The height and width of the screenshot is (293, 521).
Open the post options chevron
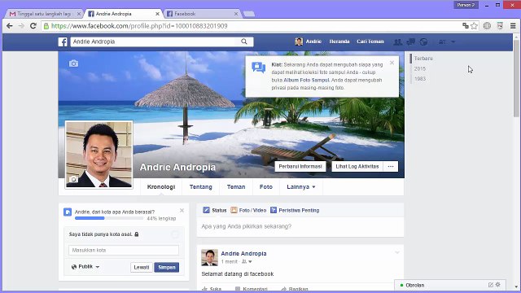397,253
